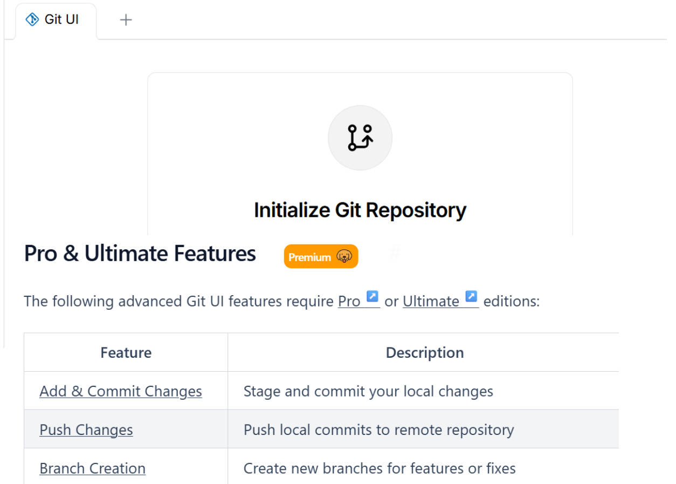Click the faint hash anchor beside the heading
676x484 pixels.
tap(394, 254)
